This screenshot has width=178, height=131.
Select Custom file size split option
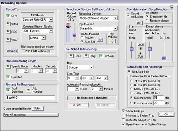tap(131, 103)
